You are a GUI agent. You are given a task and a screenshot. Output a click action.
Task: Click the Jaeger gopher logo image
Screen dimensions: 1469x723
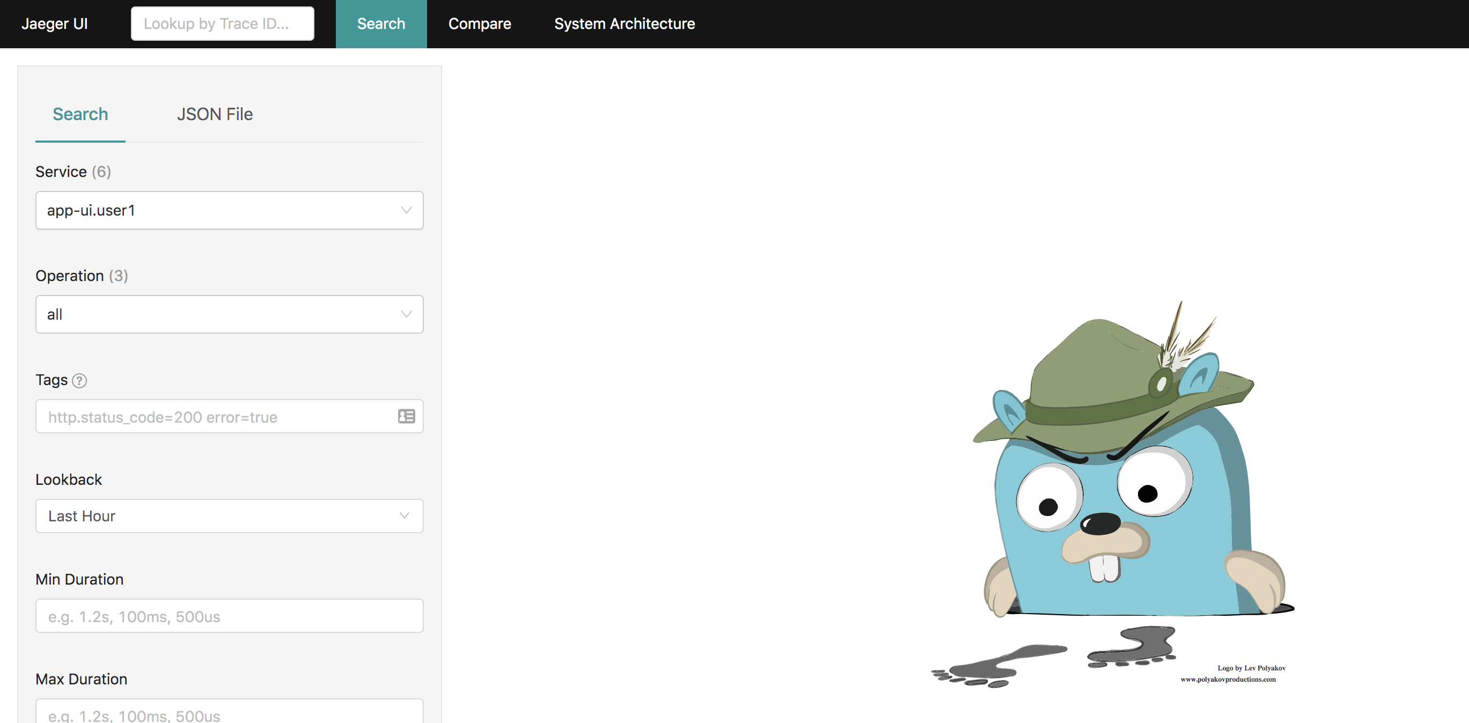coord(1112,495)
